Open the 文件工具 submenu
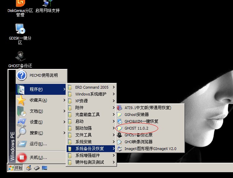The height and width of the screenshot is (178, 233). 91,135
